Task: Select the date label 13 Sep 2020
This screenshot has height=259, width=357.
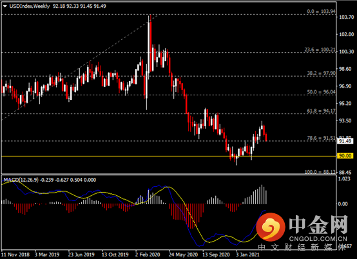Action: pos(216,254)
